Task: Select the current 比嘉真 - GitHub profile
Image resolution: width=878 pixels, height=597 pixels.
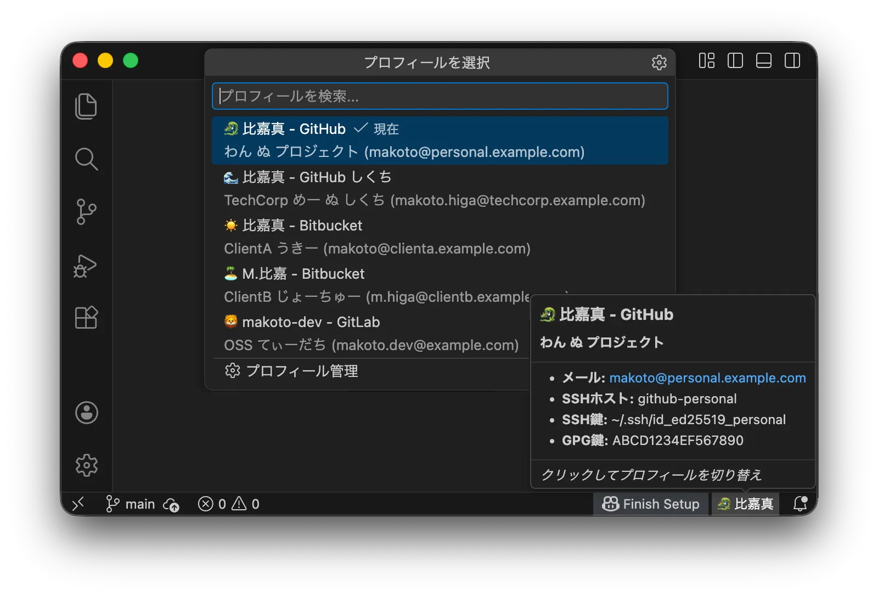Action: (x=440, y=140)
